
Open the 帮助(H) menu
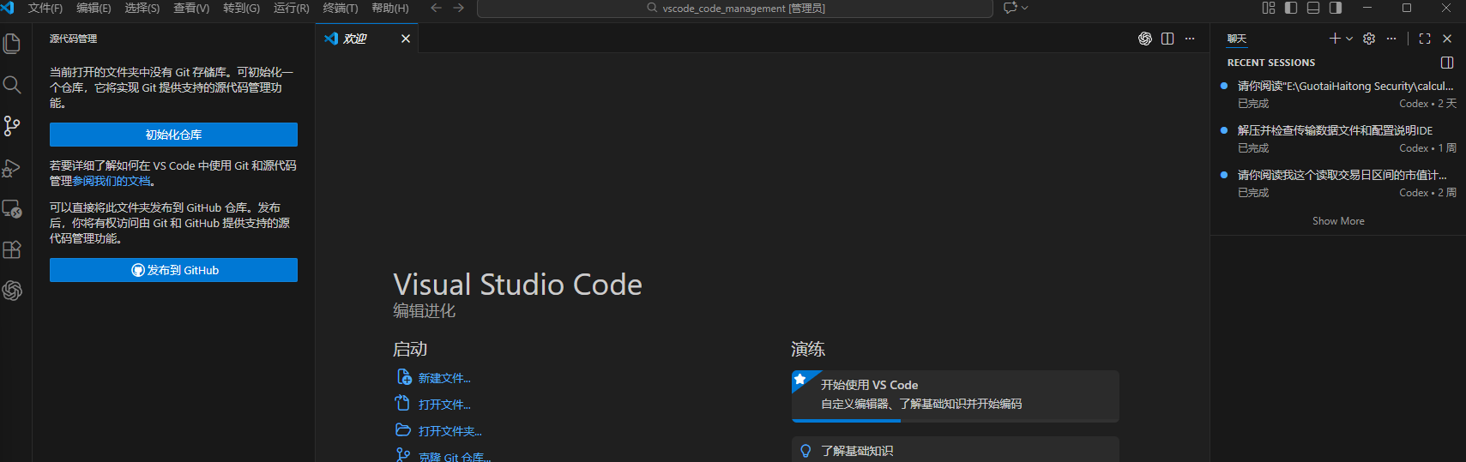pyautogui.click(x=390, y=8)
